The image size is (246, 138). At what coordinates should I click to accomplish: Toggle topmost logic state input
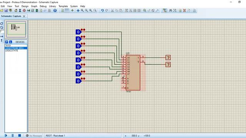(x=78, y=32)
